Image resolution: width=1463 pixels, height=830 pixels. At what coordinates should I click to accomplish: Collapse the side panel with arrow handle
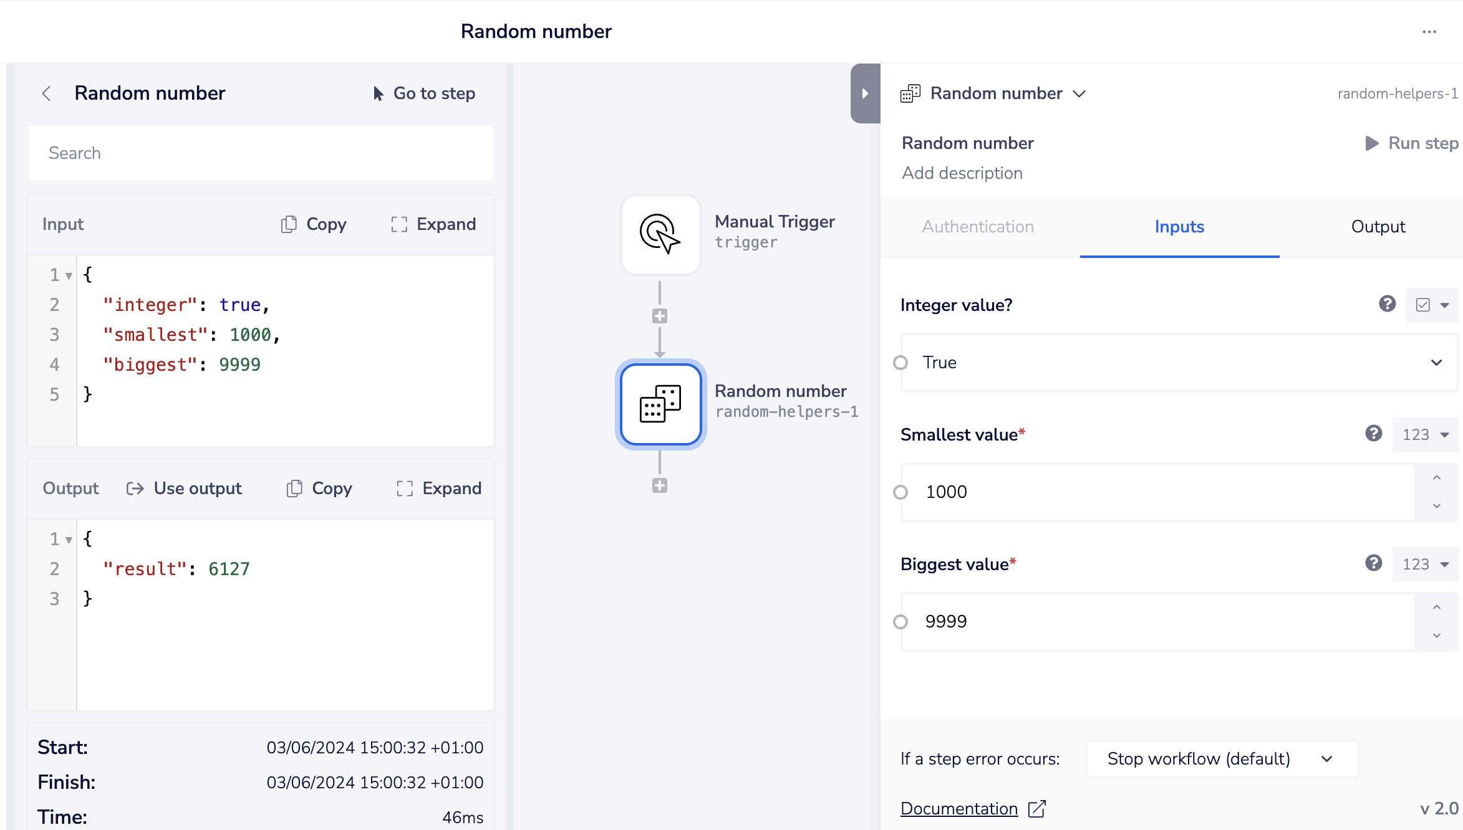(x=865, y=93)
